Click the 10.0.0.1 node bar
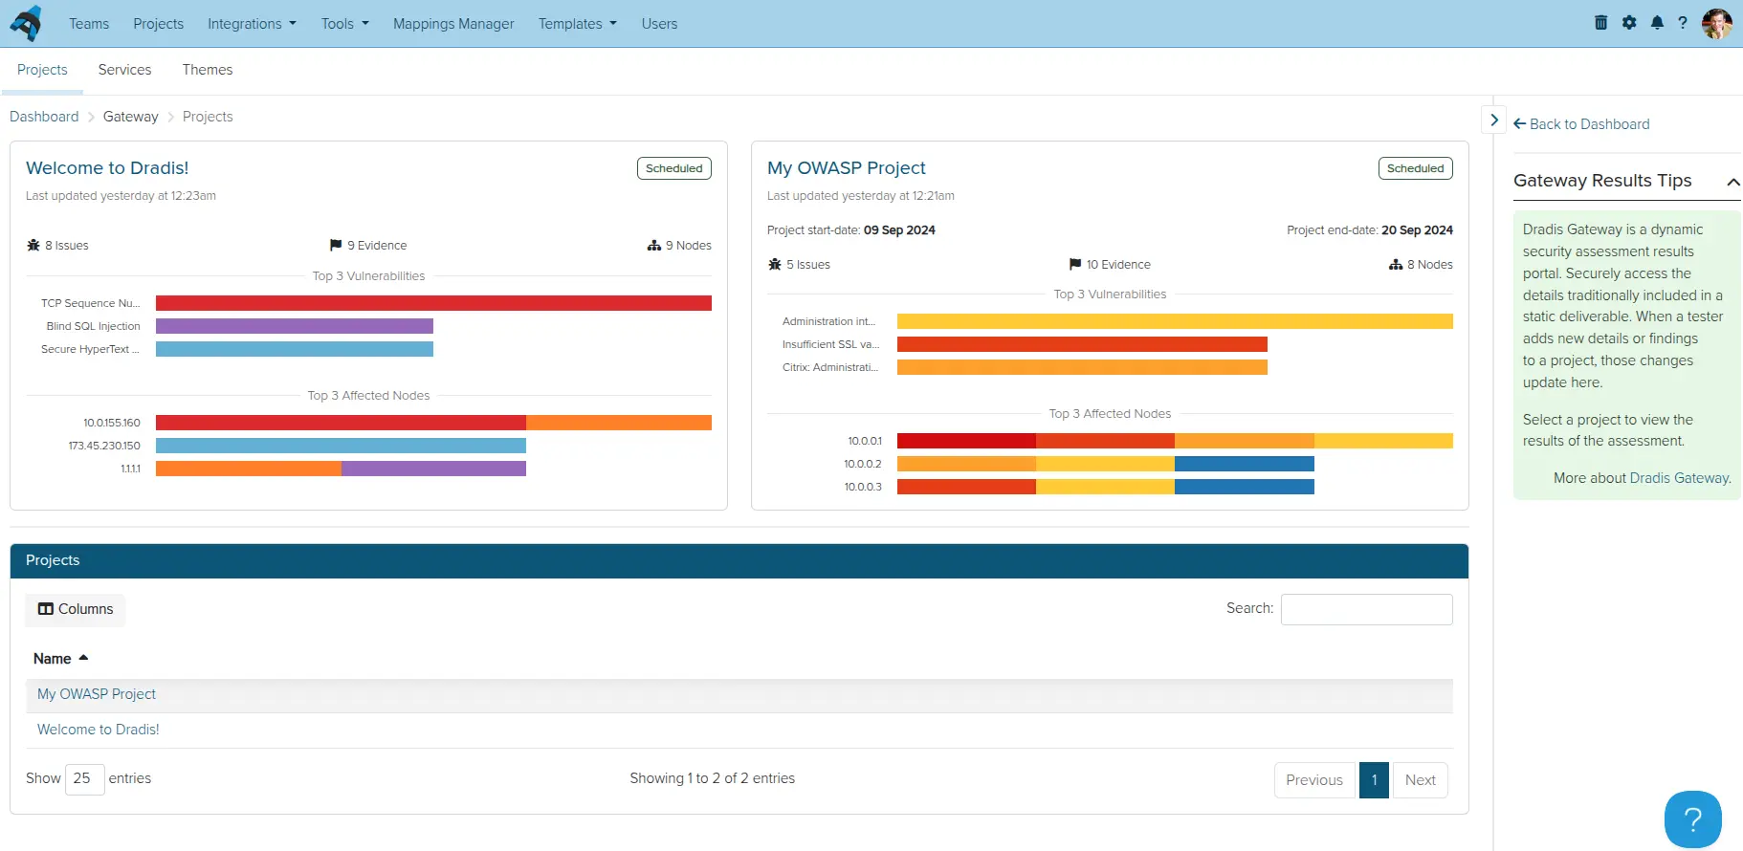This screenshot has height=851, width=1743. 1175,441
